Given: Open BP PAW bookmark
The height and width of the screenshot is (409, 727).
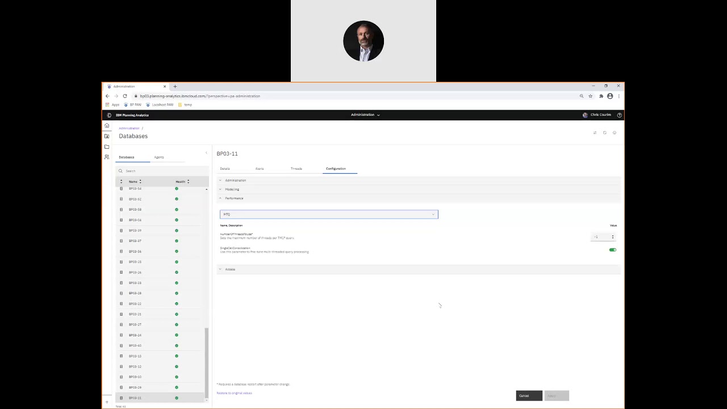Looking at the screenshot, I should tap(133, 105).
